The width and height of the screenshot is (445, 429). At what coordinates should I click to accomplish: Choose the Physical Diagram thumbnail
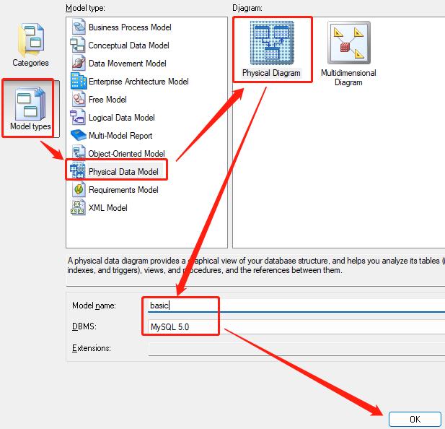point(272,43)
